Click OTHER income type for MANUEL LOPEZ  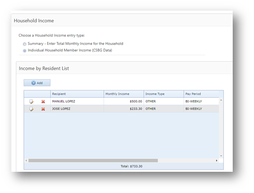pyautogui.click(x=151, y=101)
